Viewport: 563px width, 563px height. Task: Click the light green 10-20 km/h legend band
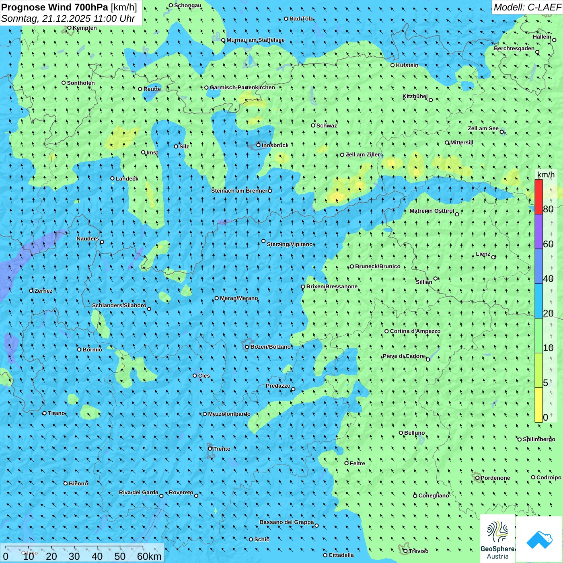538,335
